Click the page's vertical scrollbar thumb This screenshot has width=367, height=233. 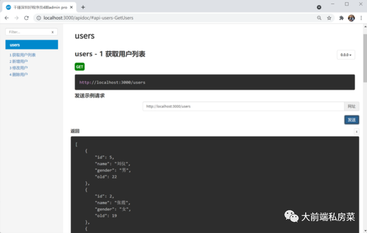pyautogui.click(x=365, y=58)
